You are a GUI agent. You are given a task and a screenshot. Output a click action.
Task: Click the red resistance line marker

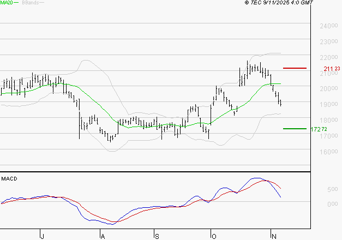(295, 68)
